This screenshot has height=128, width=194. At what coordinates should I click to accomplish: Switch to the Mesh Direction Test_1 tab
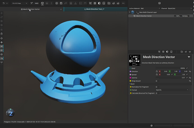point(94,9)
